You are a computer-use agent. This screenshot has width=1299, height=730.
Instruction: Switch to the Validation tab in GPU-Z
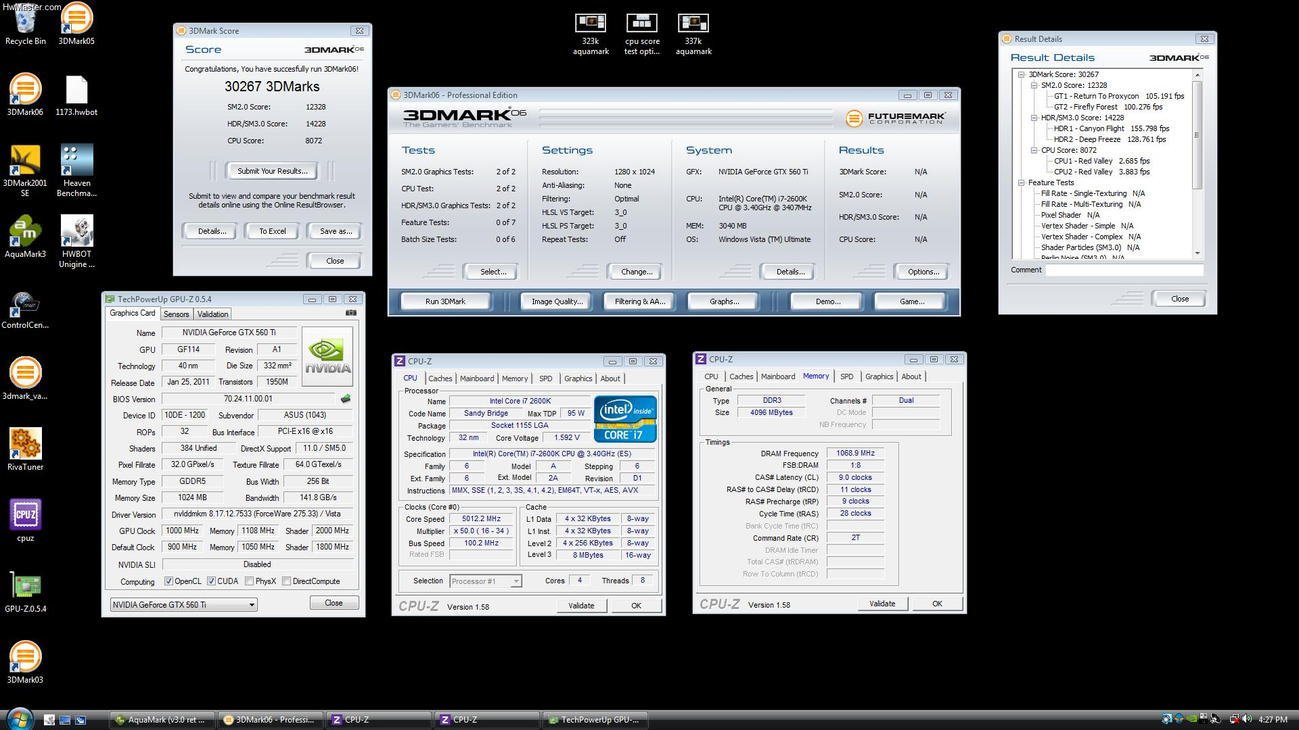click(212, 314)
